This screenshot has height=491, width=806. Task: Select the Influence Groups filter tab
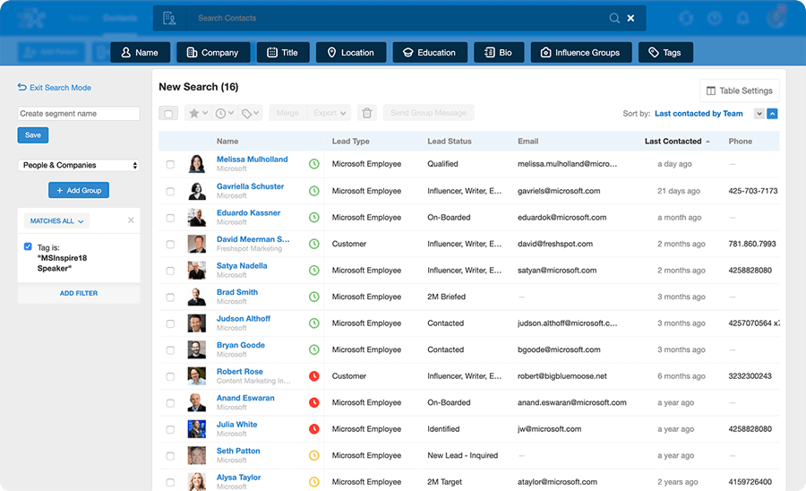pos(581,53)
